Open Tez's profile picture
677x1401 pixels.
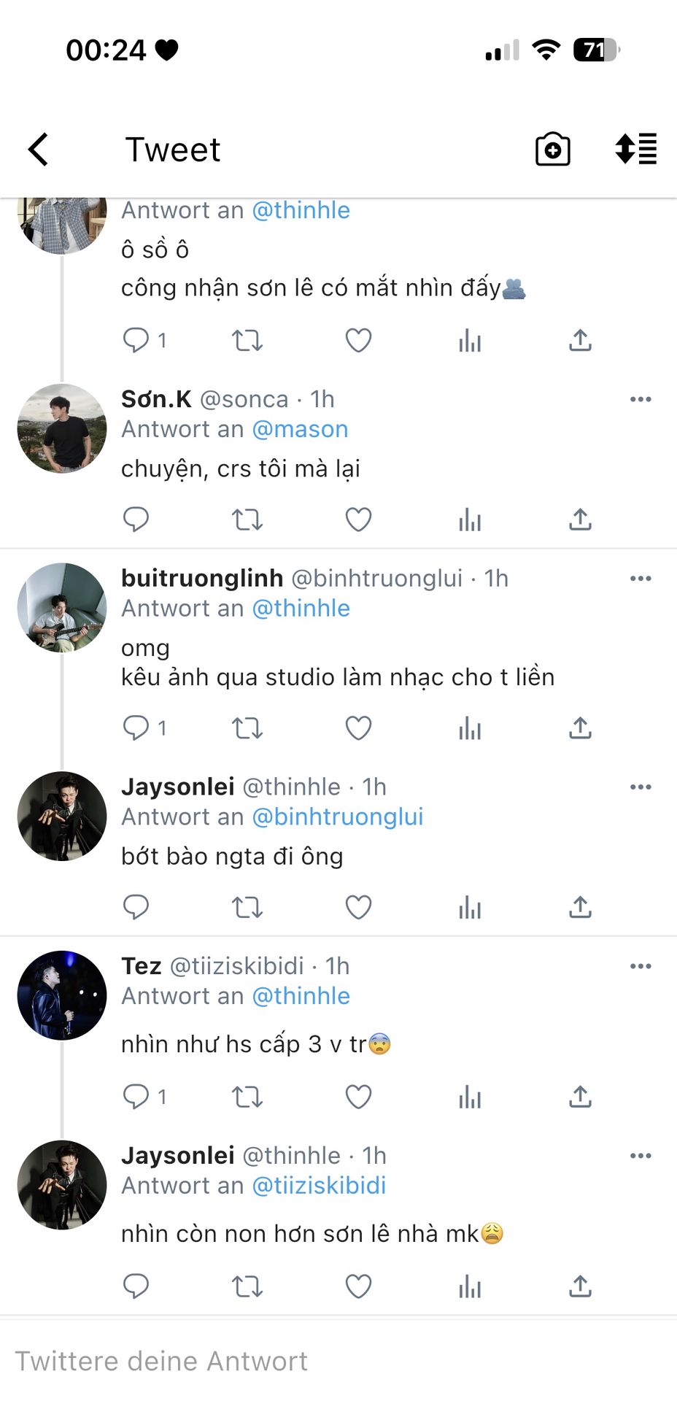62,995
